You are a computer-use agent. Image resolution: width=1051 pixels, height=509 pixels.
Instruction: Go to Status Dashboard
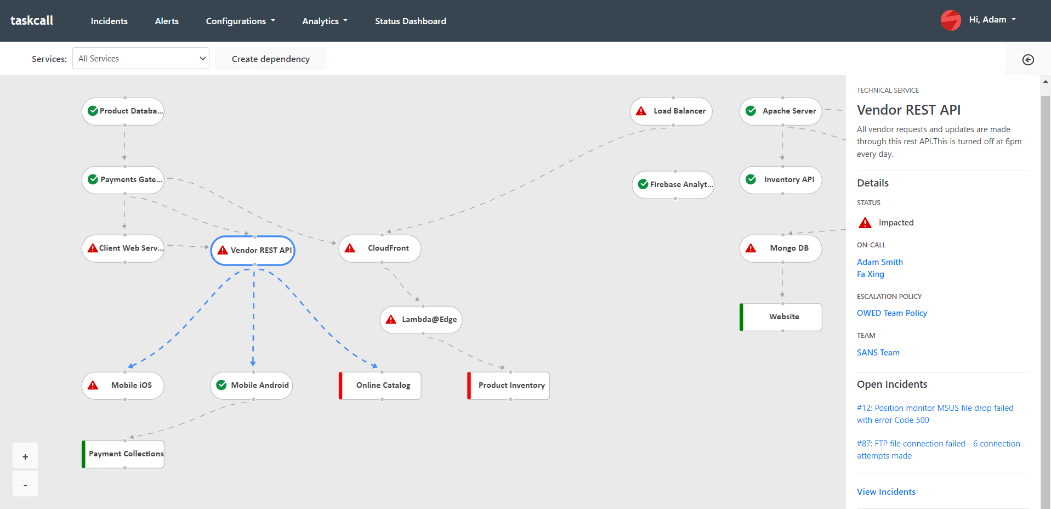coord(411,21)
